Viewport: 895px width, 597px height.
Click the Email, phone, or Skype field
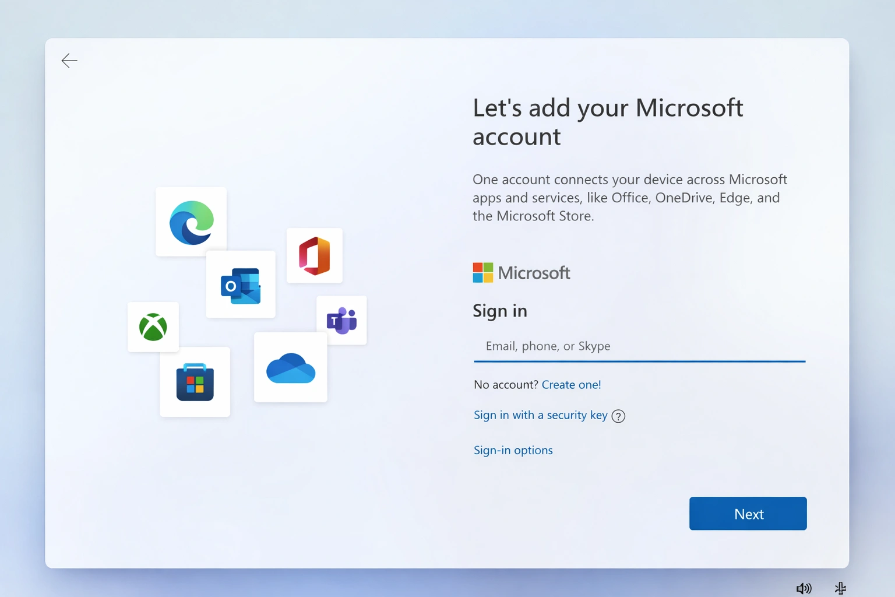(583, 346)
